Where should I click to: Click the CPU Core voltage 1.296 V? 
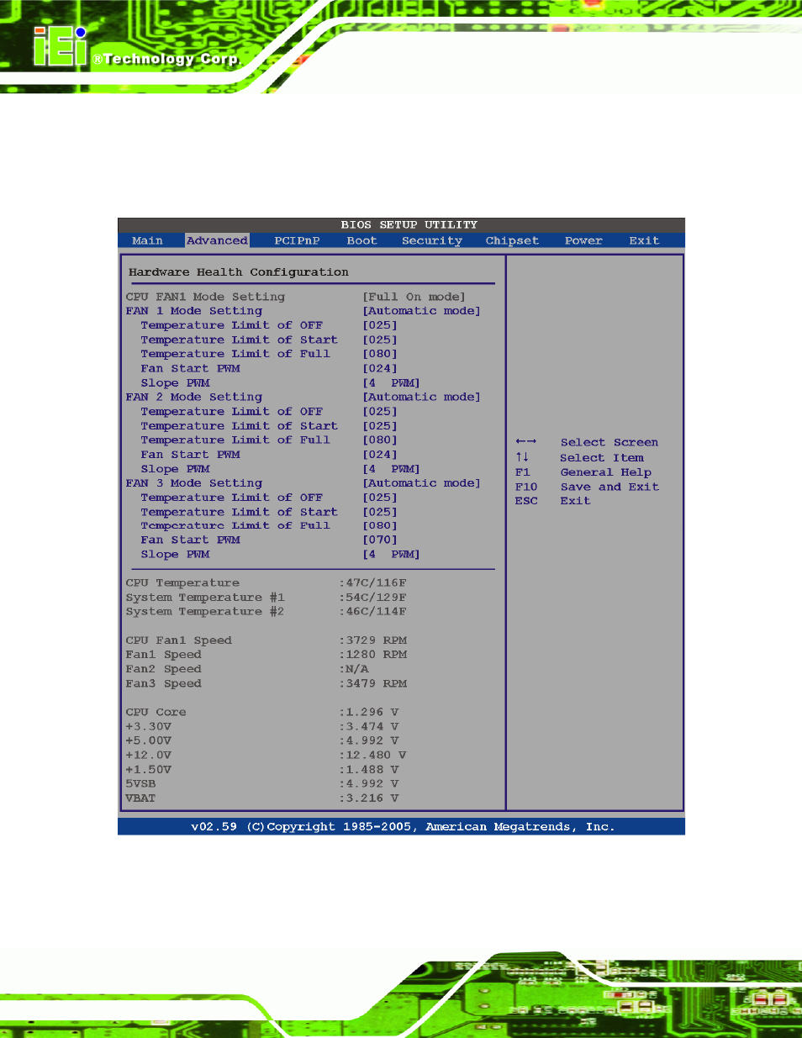(x=369, y=713)
